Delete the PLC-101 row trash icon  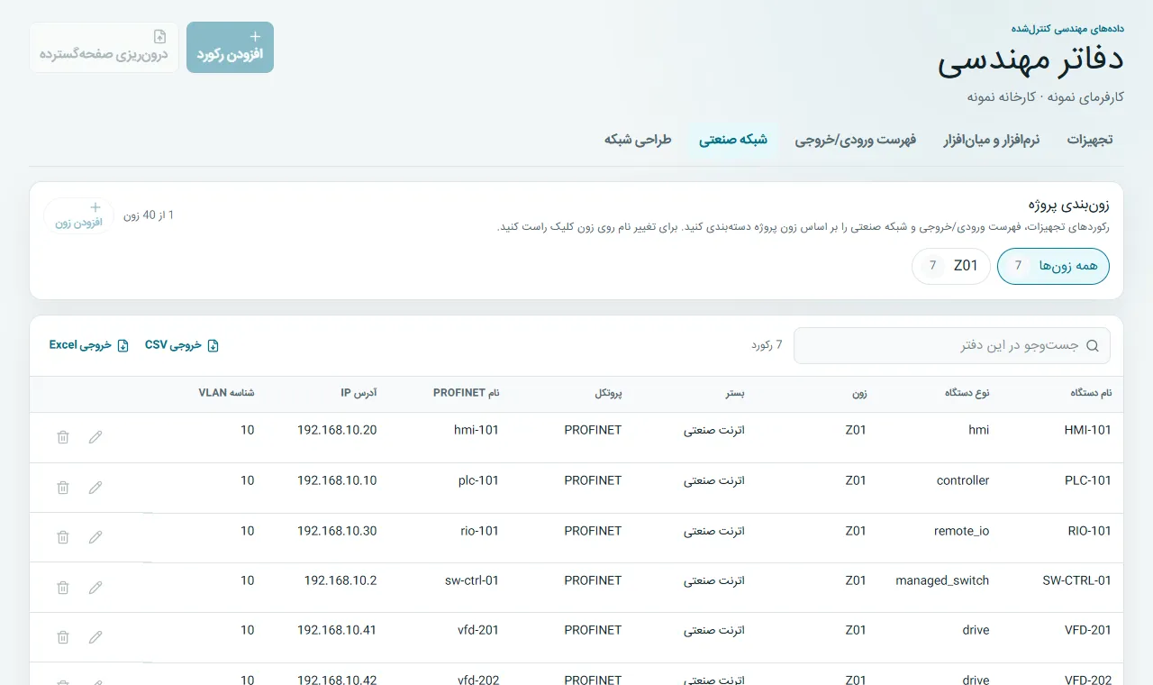click(x=63, y=488)
